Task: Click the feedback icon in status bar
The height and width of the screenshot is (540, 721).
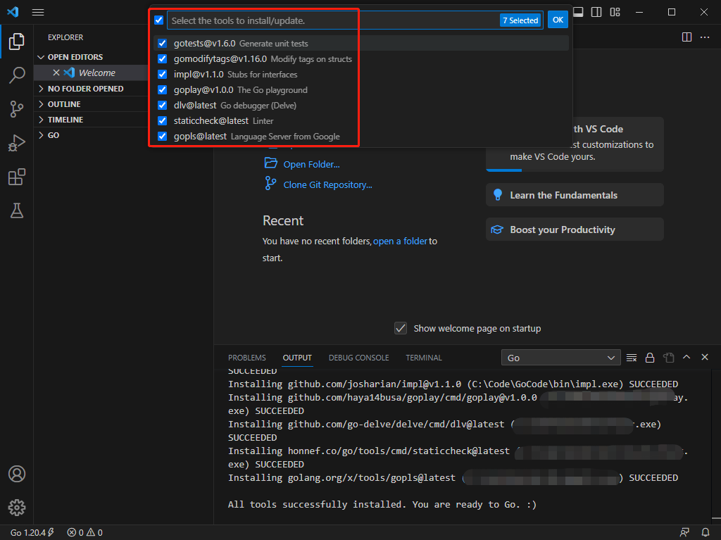Action: pos(684,532)
